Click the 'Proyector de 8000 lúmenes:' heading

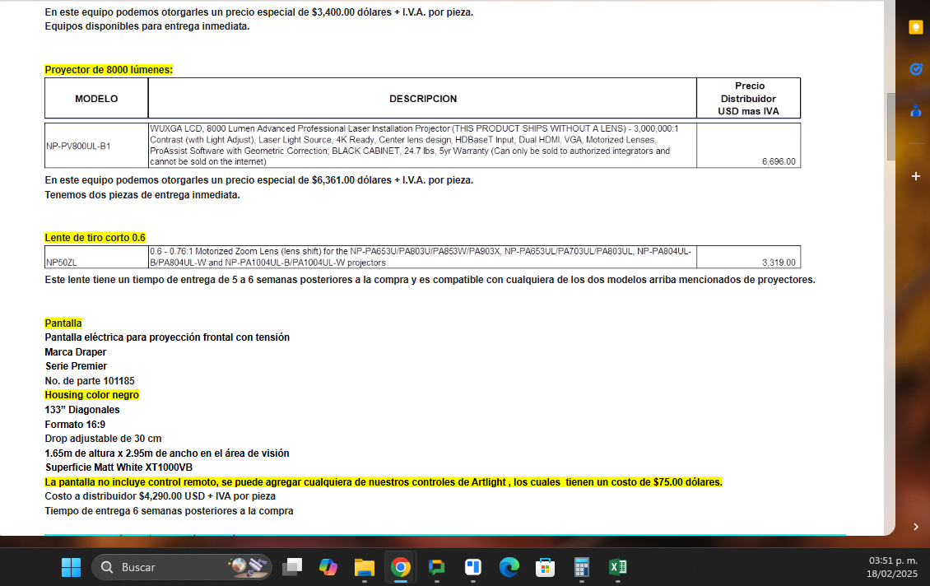(x=109, y=69)
